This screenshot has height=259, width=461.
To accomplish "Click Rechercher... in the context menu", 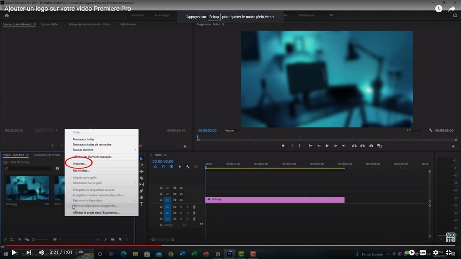I will click(81, 171).
